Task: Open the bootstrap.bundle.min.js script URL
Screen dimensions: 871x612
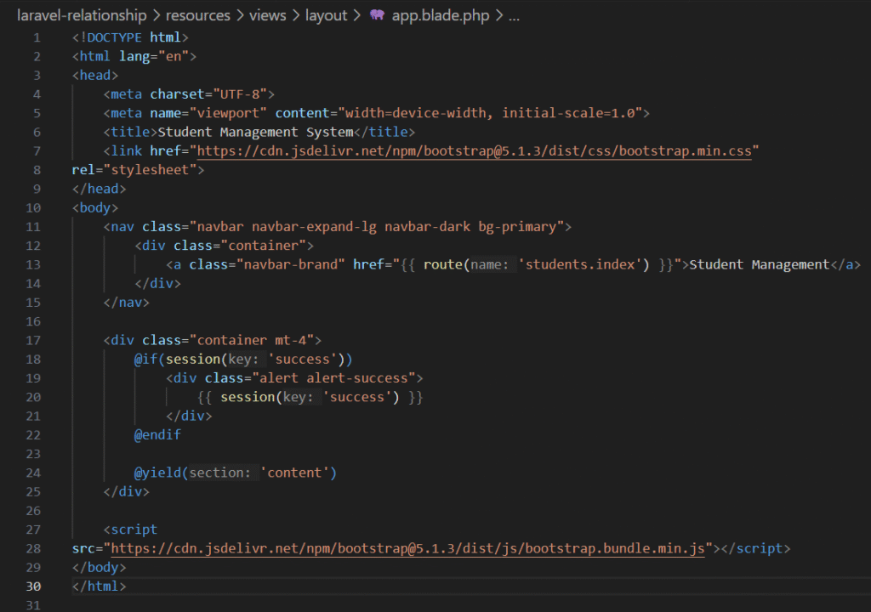Action: click(x=408, y=548)
